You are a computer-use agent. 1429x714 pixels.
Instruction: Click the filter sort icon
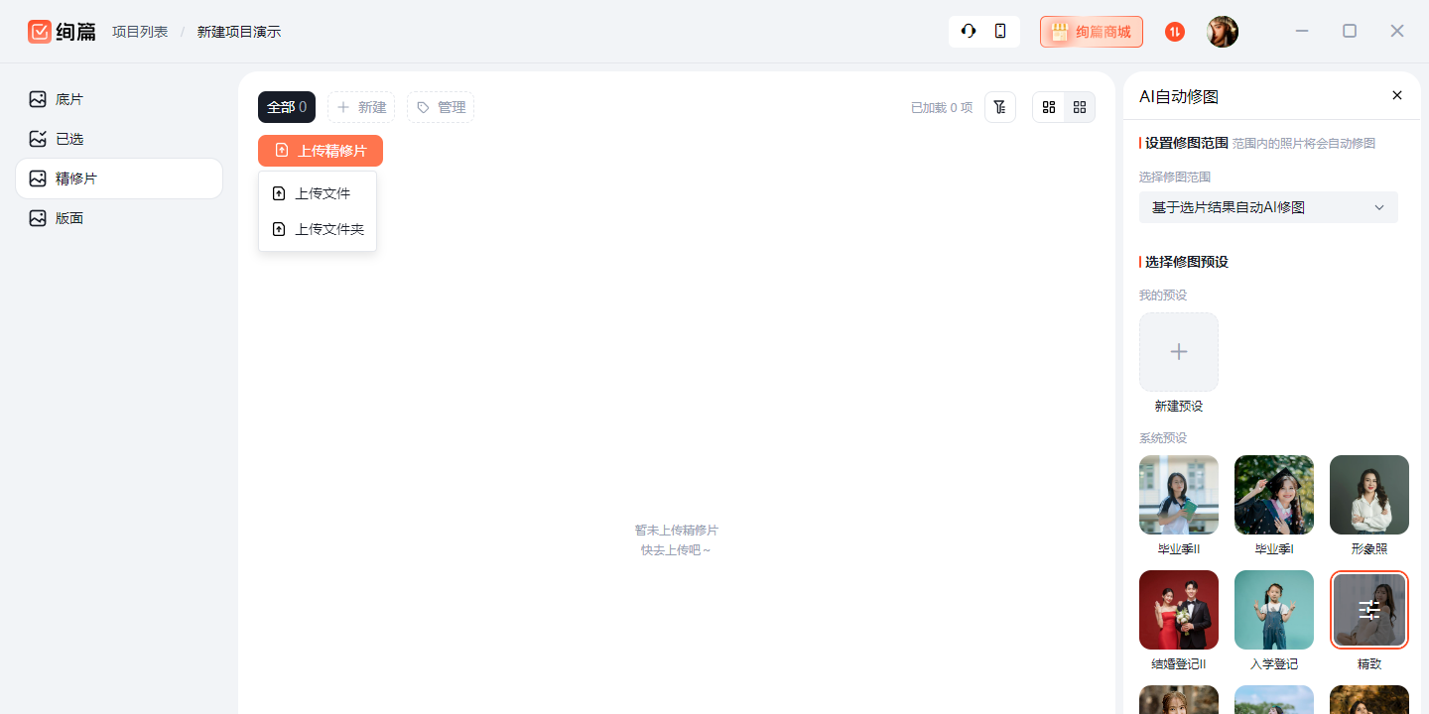tap(999, 107)
